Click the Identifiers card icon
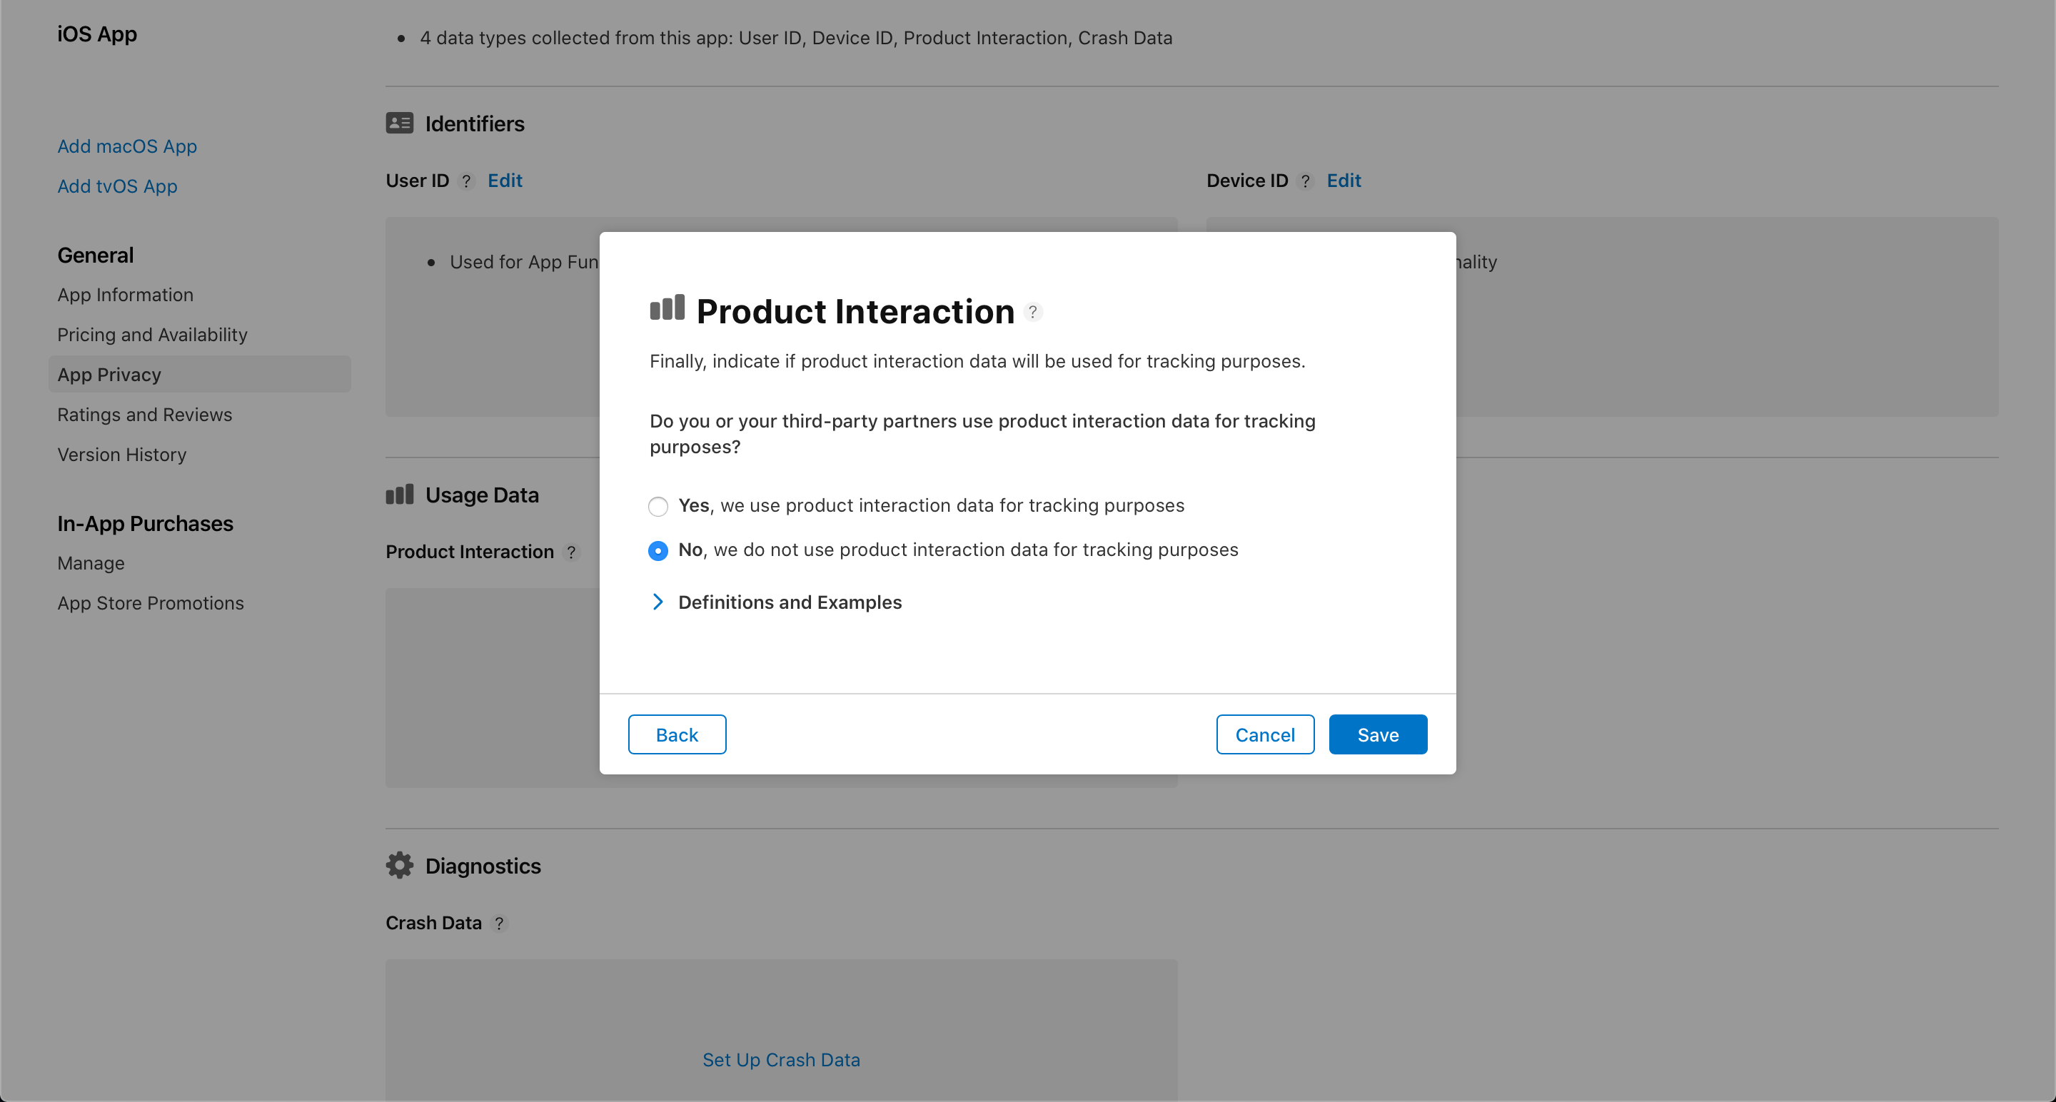The height and width of the screenshot is (1102, 2056). click(400, 123)
